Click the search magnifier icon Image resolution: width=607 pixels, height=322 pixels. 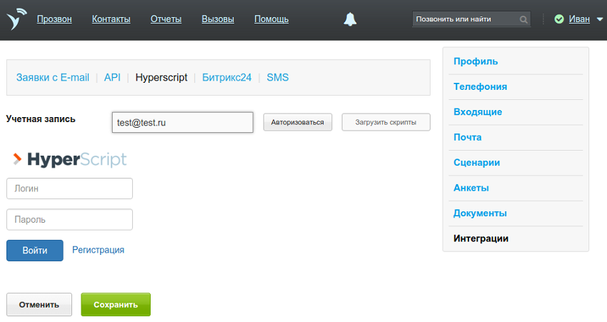click(x=524, y=19)
